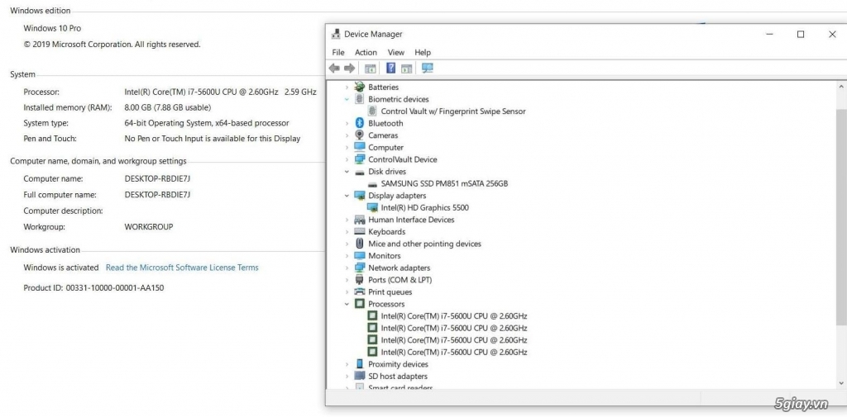Select the Print queues label
This screenshot has width=847, height=417.
(390, 291)
